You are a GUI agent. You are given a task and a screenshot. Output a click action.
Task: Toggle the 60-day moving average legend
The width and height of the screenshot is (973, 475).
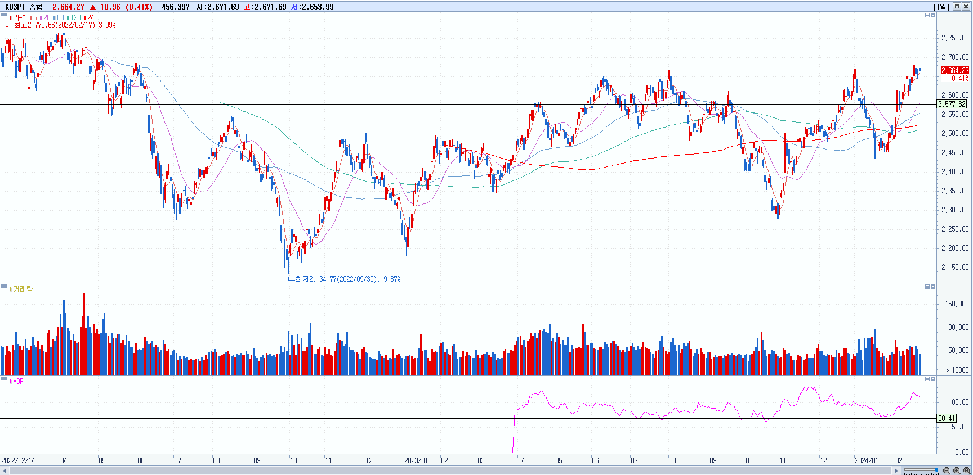(59, 18)
